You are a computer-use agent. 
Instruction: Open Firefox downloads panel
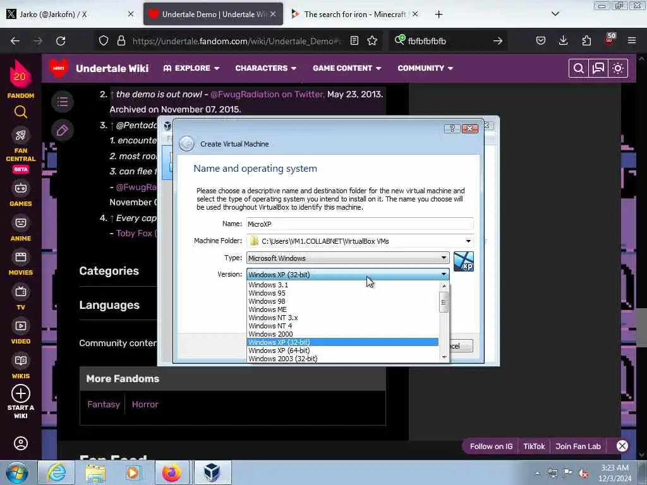[563, 41]
